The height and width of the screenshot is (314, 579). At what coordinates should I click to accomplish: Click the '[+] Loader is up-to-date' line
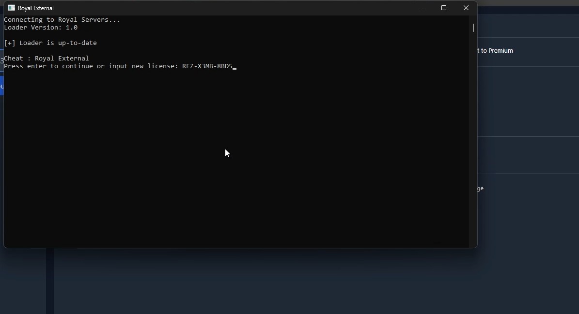tap(50, 43)
